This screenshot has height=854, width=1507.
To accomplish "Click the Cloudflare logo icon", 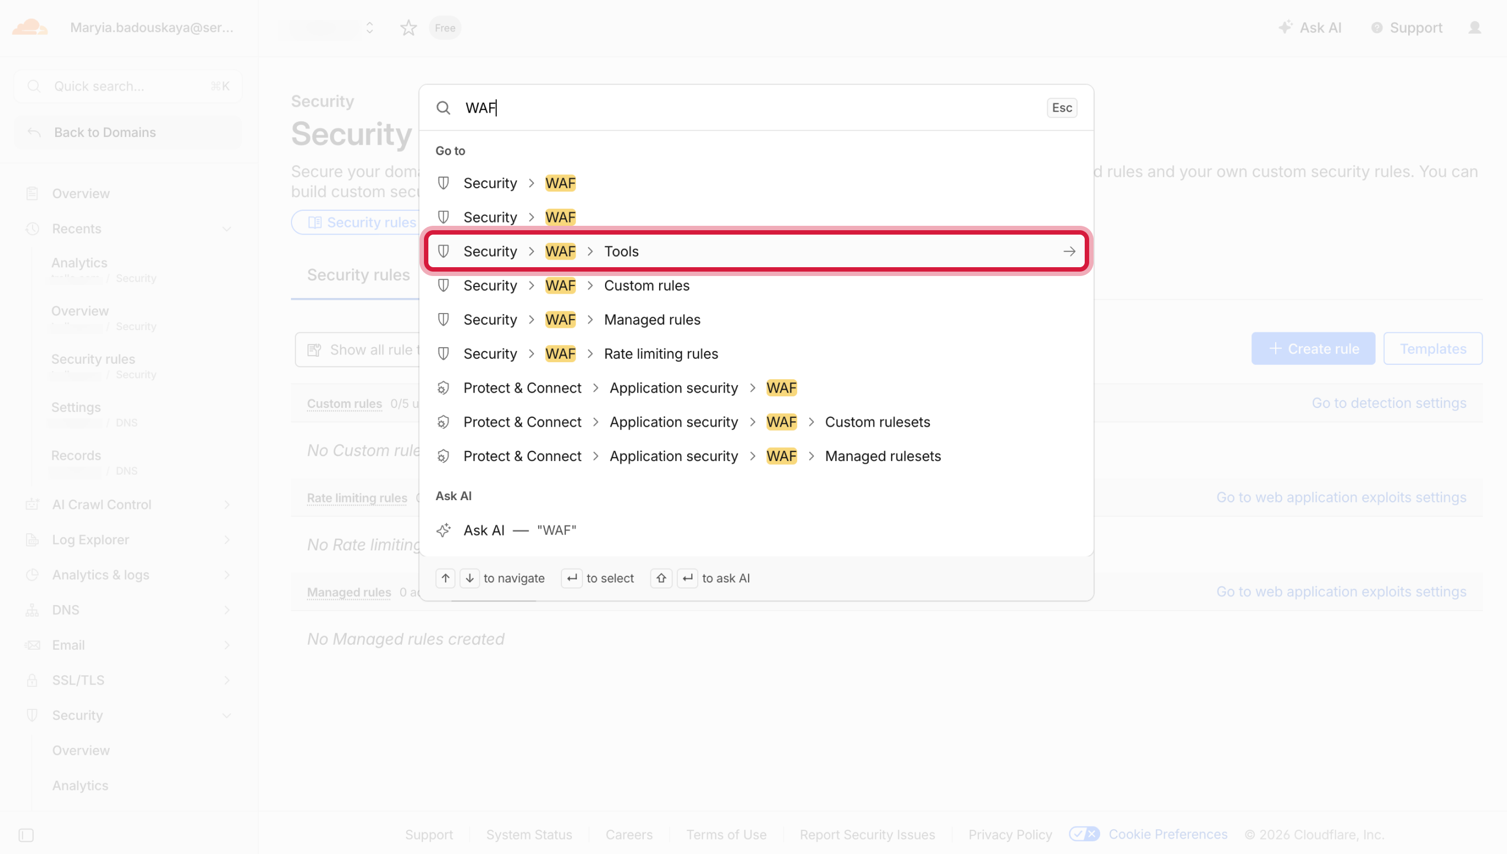I will [x=30, y=28].
